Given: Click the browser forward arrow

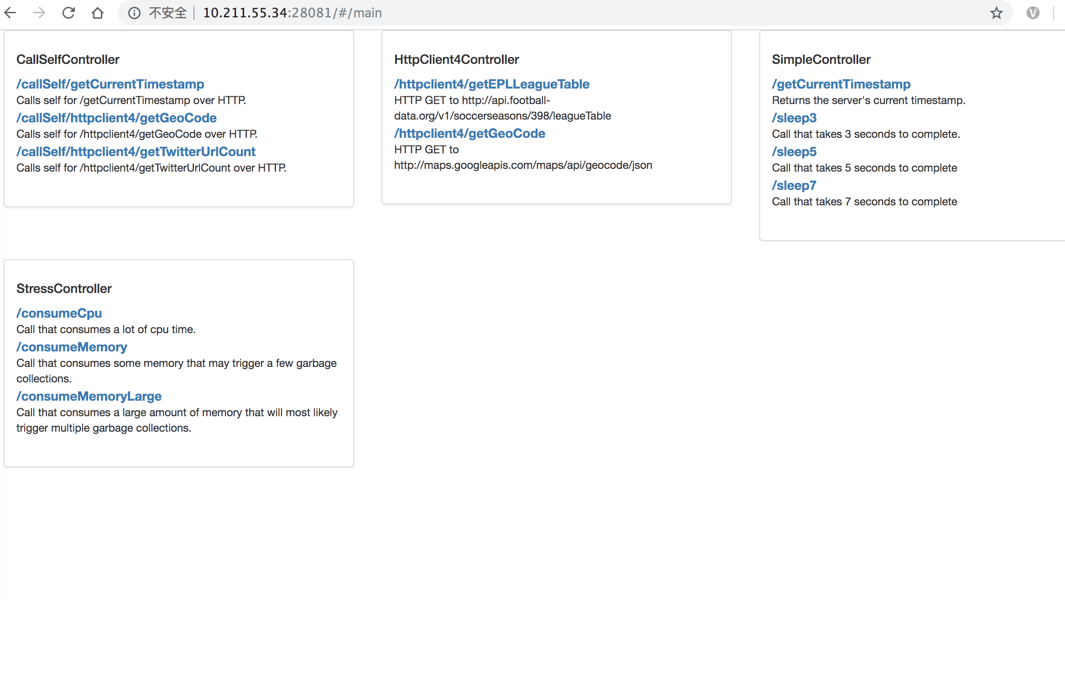Looking at the screenshot, I should (39, 13).
